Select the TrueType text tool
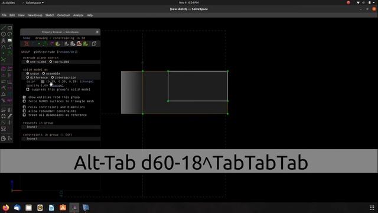The width and height of the screenshot is (378, 213). pos(4,40)
